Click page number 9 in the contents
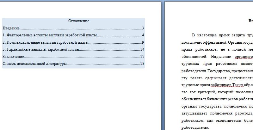This screenshot has width=253, height=130. pyautogui.click(x=143, y=42)
